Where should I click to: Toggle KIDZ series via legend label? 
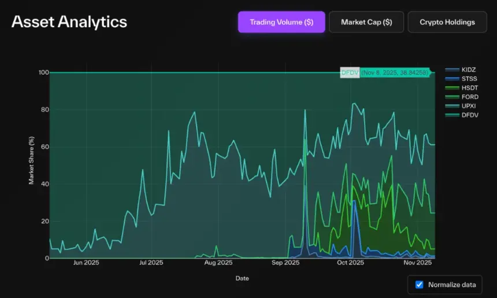pos(469,69)
